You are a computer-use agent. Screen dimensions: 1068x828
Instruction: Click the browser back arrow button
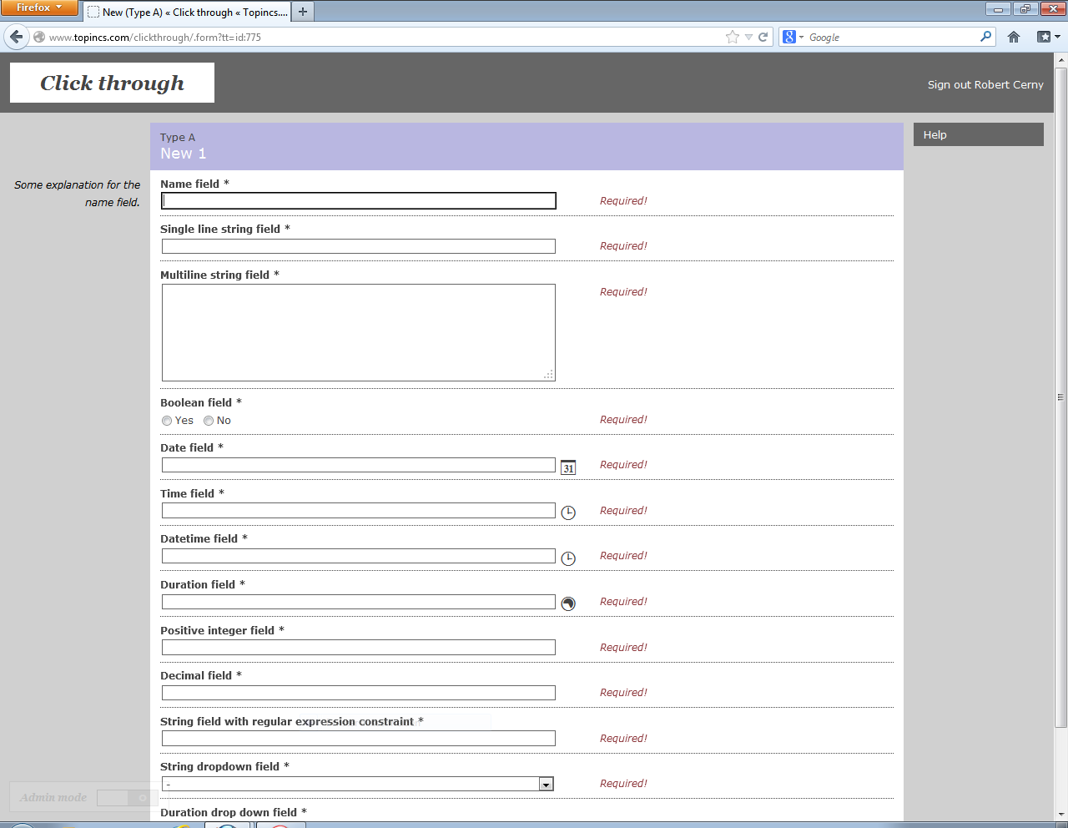(x=16, y=37)
